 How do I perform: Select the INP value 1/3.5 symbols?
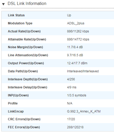[x=77, y=95]
